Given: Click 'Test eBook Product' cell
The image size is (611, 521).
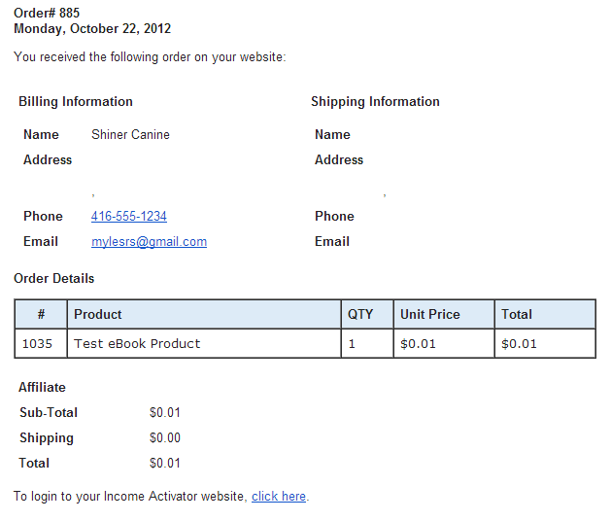Looking at the screenshot, I should (x=204, y=343).
